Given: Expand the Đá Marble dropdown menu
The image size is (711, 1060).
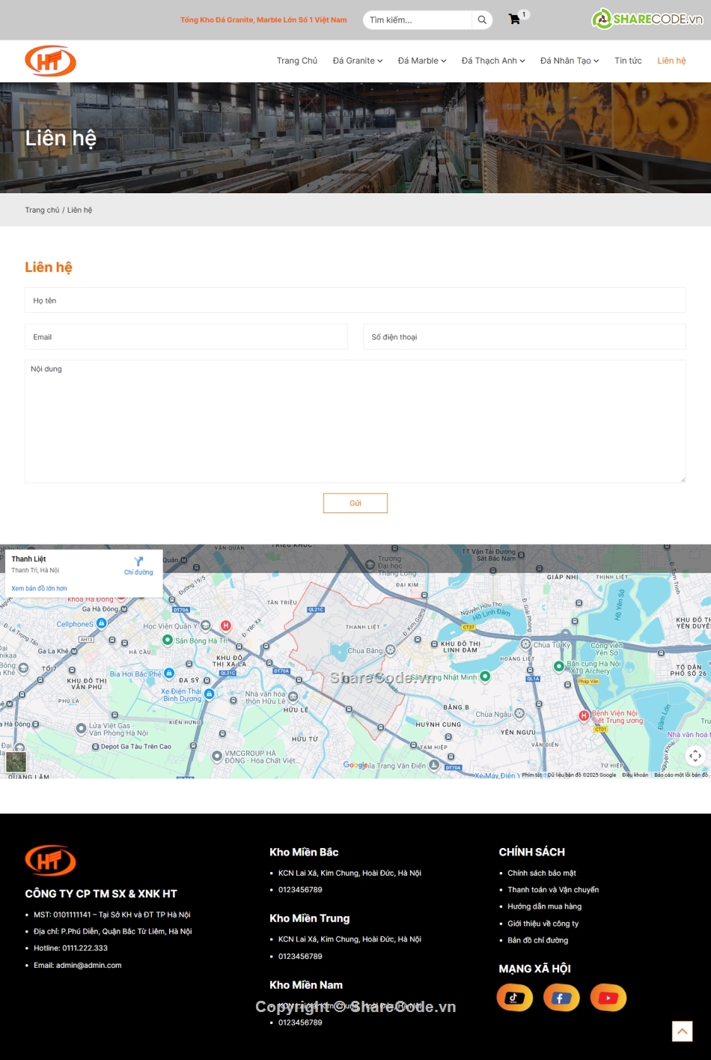Looking at the screenshot, I should point(422,61).
